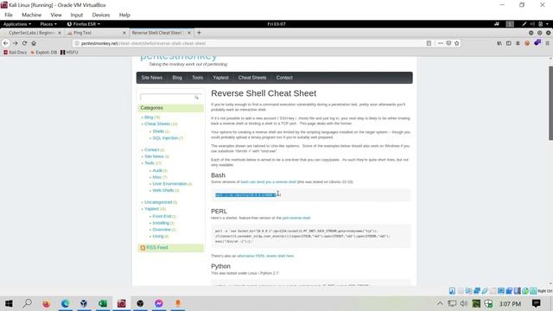Viewport: 553px width, 311px height.
Task: Click the RSS Feed link
Action: 157,248
